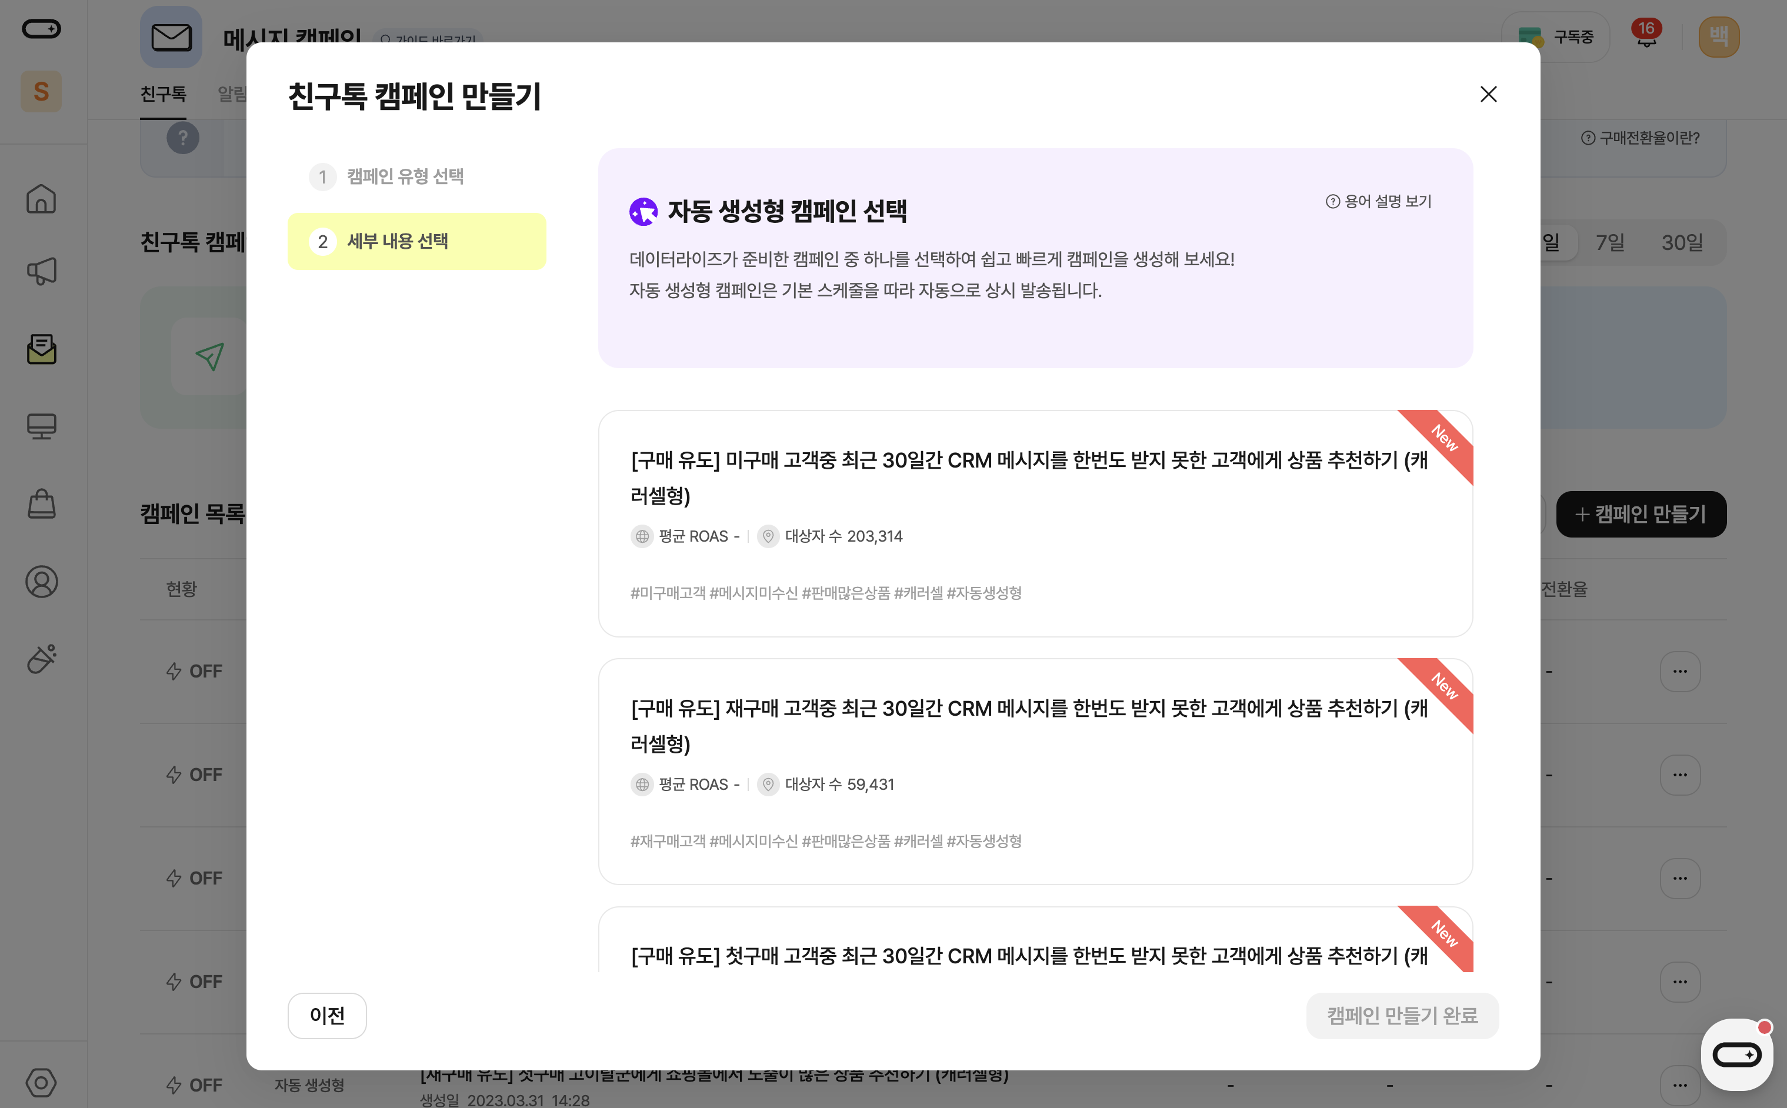Select the megaphone campaign icon in sidebar
The height and width of the screenshot is (1108, 1787).
point(42,271)
